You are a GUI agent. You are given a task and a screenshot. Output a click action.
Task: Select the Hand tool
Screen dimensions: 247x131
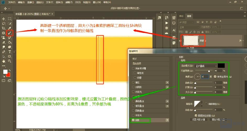click(4, 61)
